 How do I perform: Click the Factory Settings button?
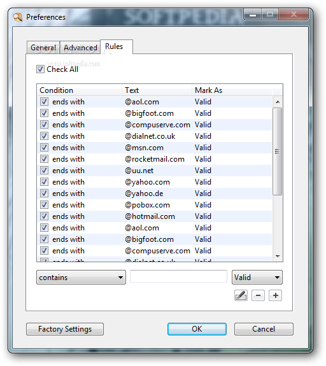point(65,329)
